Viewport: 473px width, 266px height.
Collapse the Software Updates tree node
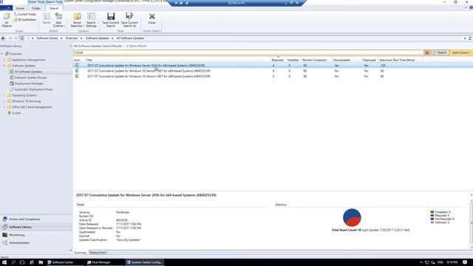pos(4,66)
